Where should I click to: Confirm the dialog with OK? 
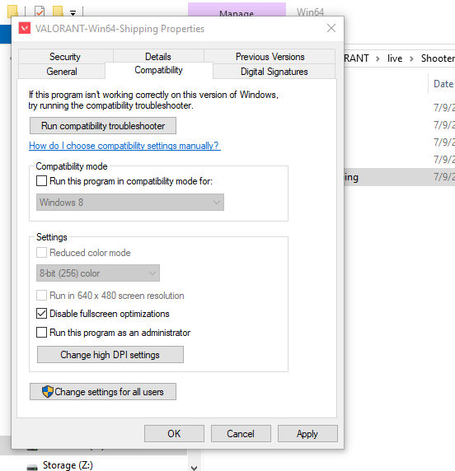coord(174,433)
